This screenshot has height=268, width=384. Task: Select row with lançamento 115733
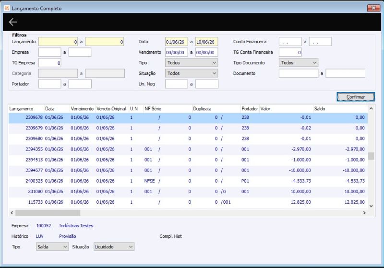188,202
